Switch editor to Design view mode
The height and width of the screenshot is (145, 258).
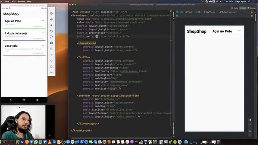pyautogui.click(x=252, y=8)
